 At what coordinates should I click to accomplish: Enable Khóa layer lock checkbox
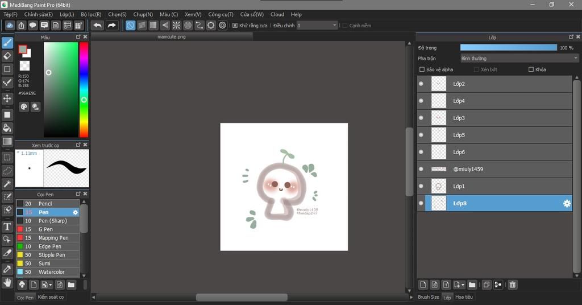click(x=531, y=69)
